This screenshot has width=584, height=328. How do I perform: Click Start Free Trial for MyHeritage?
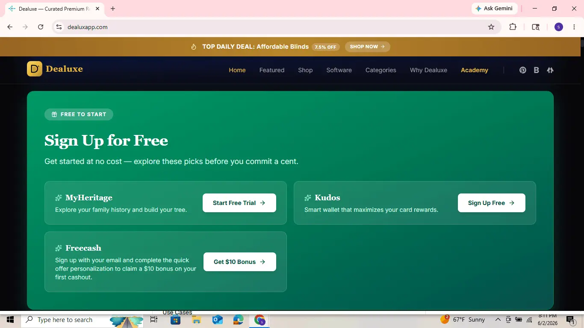(x=239, y=203)
